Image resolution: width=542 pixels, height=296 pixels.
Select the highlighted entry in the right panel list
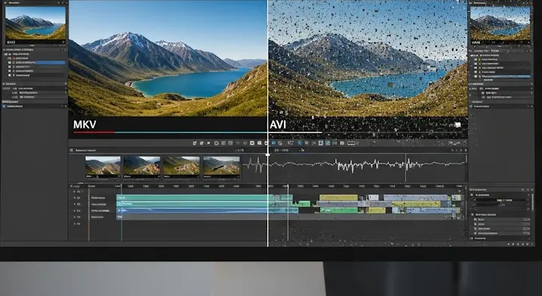coord(506,76)
